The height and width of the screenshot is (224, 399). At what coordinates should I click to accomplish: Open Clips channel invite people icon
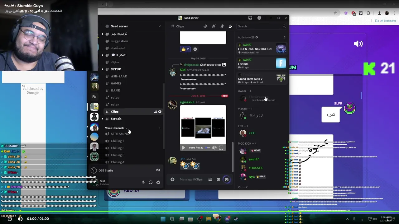tap(156, 112)
